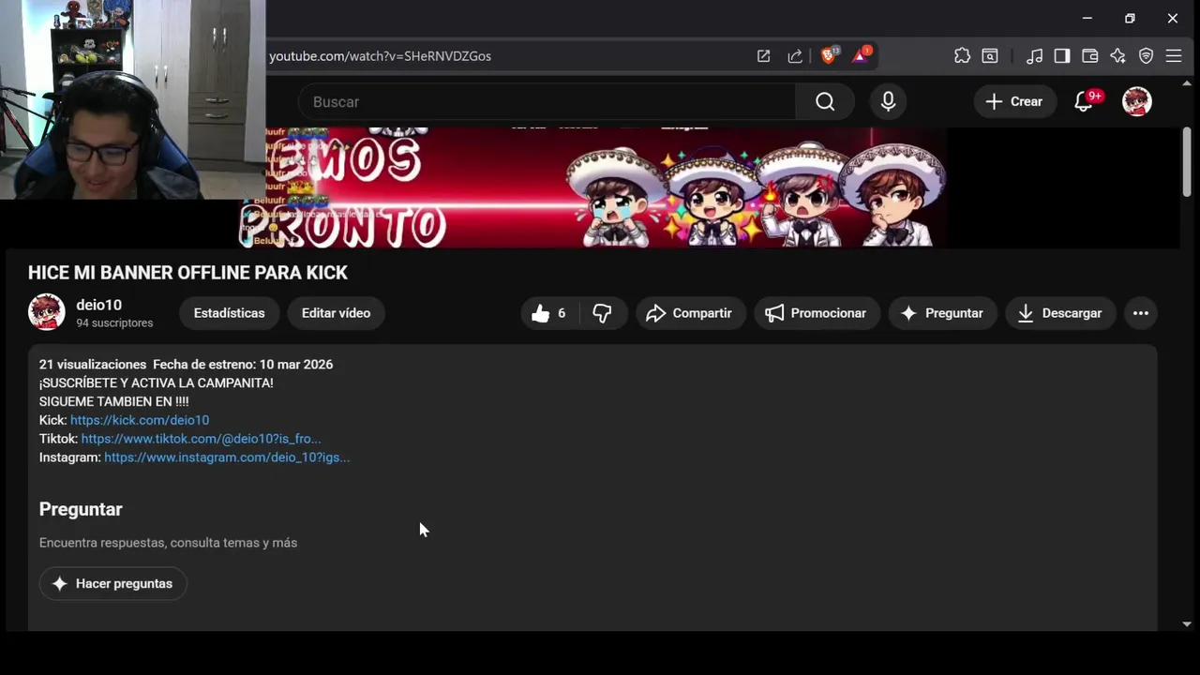
Task: Minimize the browser window
Action: click(1087, 18)
